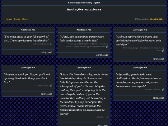The image size is (168, 126).
Task: Click date 01/02/2026 on Anotação #6
Action: [x=158, y=98]
